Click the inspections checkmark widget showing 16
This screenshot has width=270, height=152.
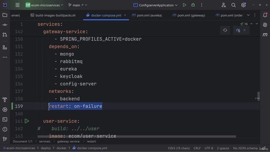pos(244,24)
